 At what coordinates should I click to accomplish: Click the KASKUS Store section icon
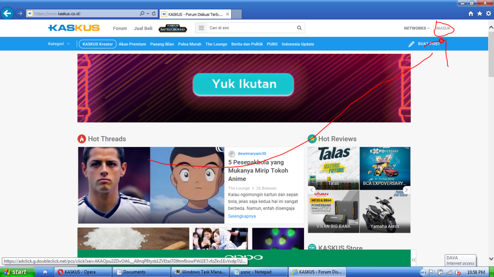pos(312,248)
